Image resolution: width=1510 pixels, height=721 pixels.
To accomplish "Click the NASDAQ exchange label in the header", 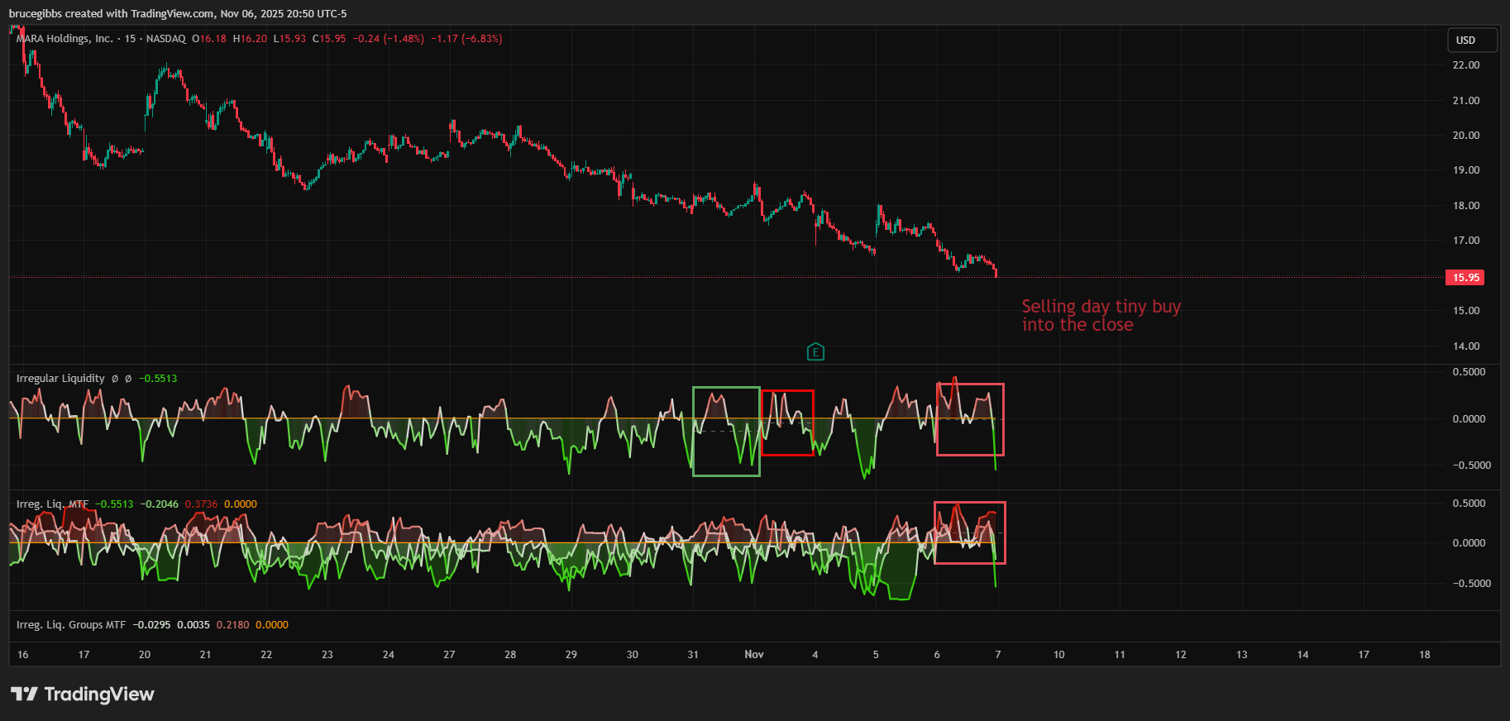I will click(165, 39).
